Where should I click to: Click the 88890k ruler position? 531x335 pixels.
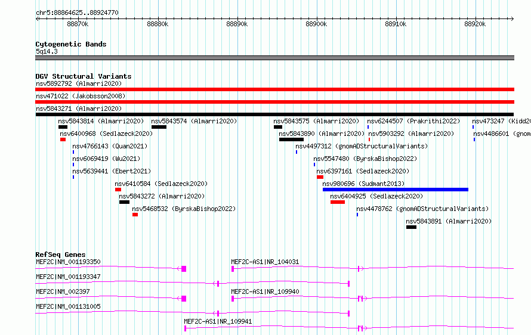(x=237, y=24)
